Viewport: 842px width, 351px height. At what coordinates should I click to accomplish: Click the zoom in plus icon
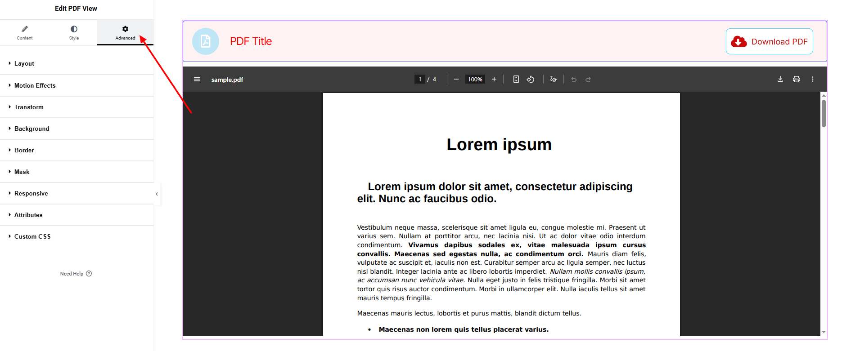494,79
